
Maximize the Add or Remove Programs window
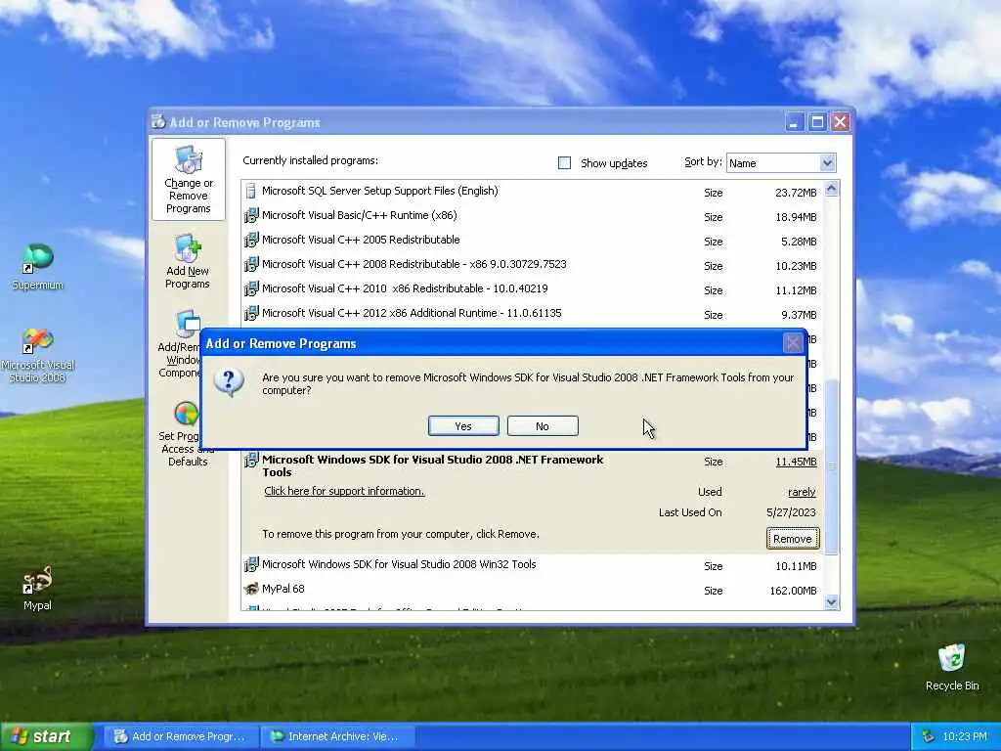click(x=817, y=122)
